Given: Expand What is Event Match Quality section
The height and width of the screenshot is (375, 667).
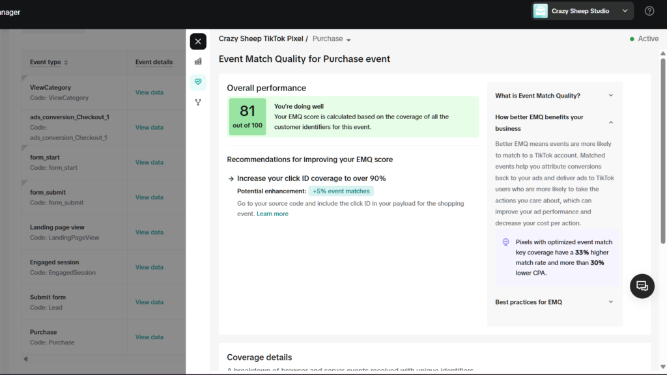Looking at the screenshot, I should [610, 96].
